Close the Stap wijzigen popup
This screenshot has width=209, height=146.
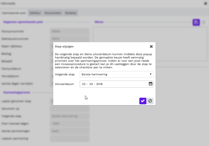coord(151,46)
